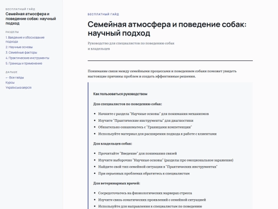The image size is (278, 209).
Task: Click heading Как пользоваться руководством
Action: (120, 94)
